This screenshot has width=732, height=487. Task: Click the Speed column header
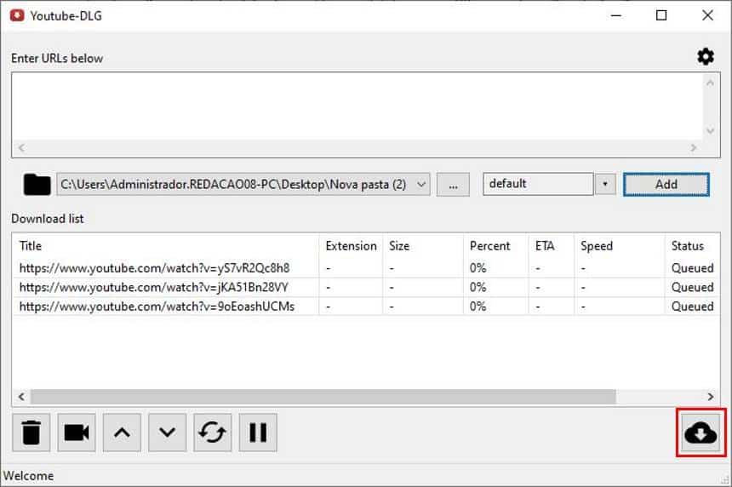pos(620,246)
